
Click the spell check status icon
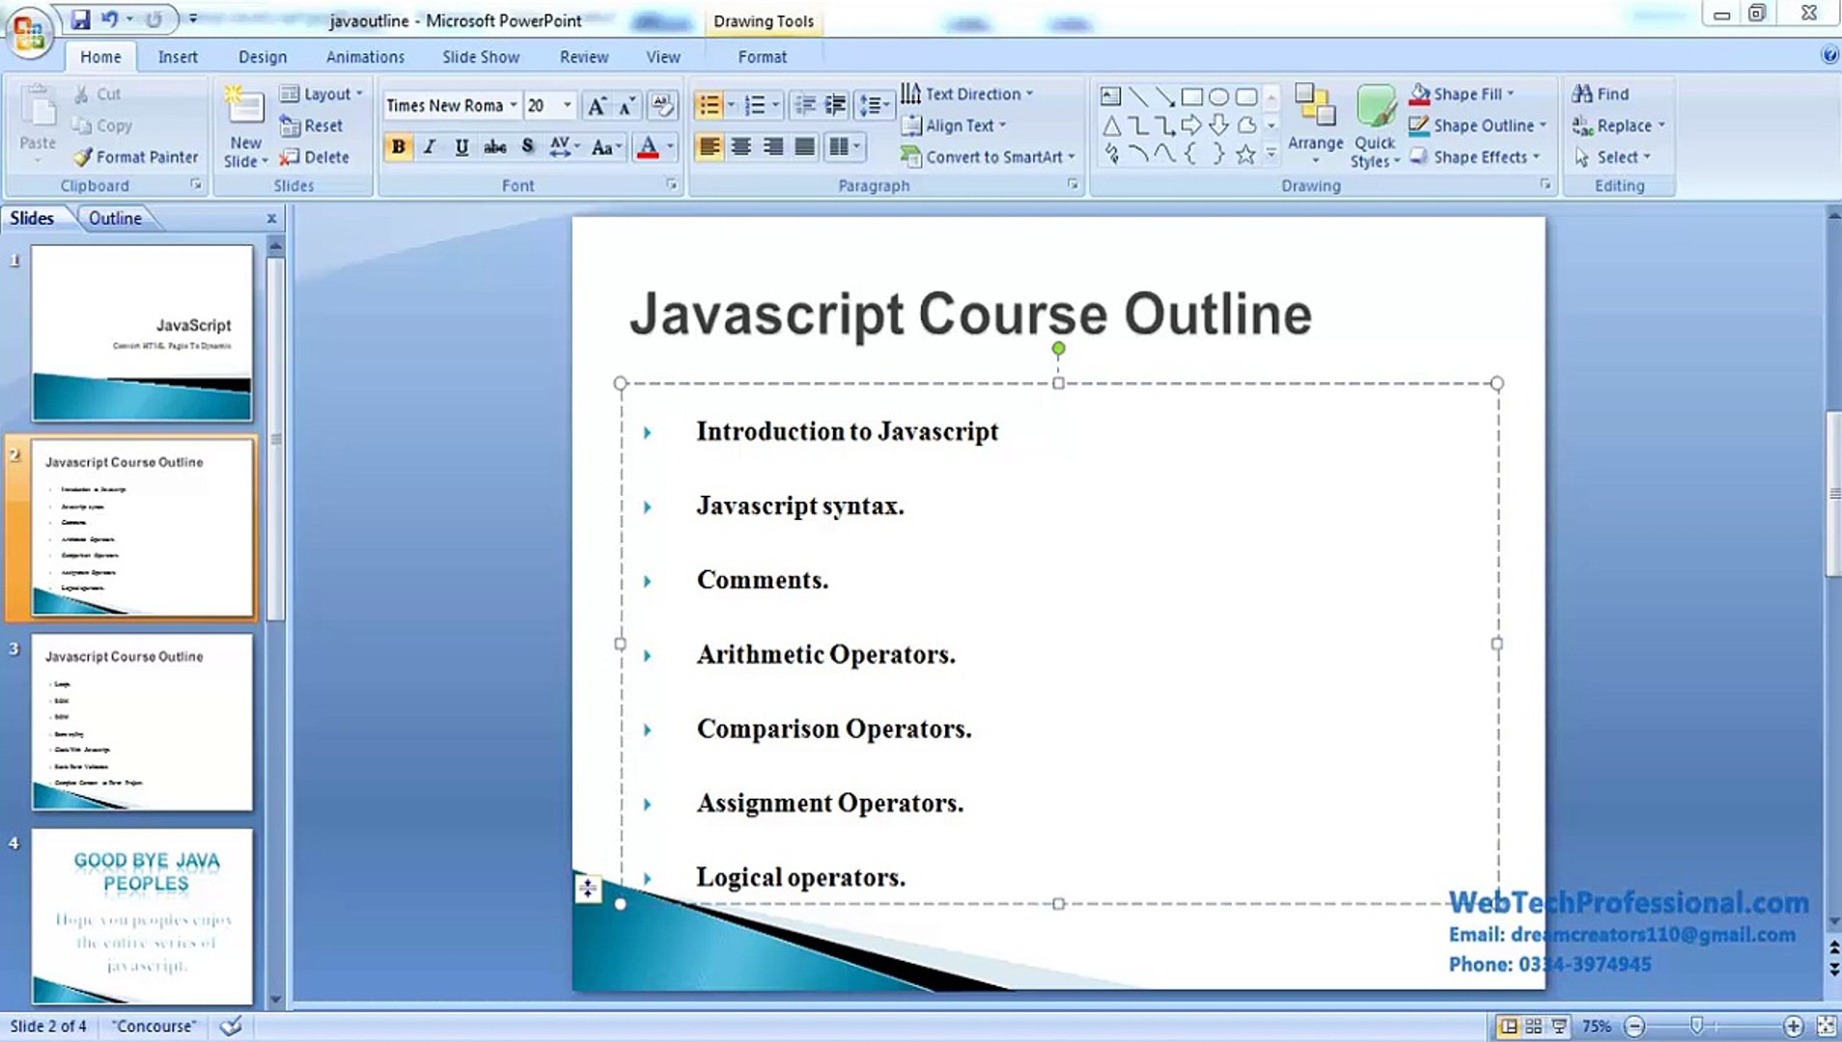[x=231, y=1026]
